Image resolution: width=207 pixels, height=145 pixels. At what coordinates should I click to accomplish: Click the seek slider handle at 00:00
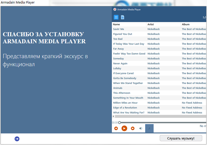click(x=119, y=123)
